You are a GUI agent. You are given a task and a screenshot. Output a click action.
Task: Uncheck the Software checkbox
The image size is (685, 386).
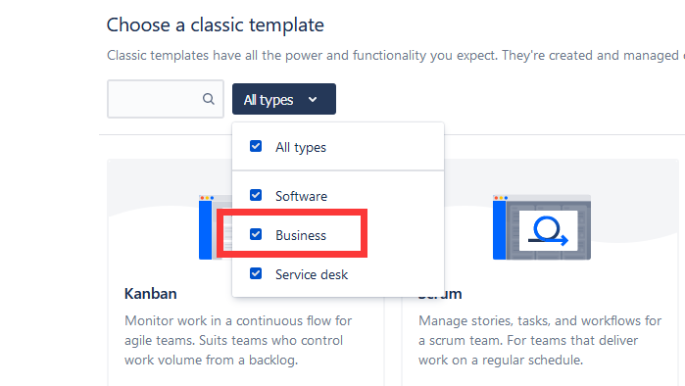point(256,195)
